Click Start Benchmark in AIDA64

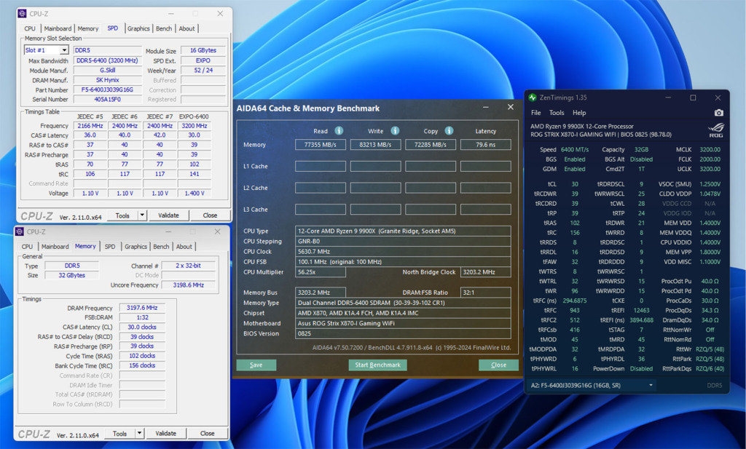(378, 365)
